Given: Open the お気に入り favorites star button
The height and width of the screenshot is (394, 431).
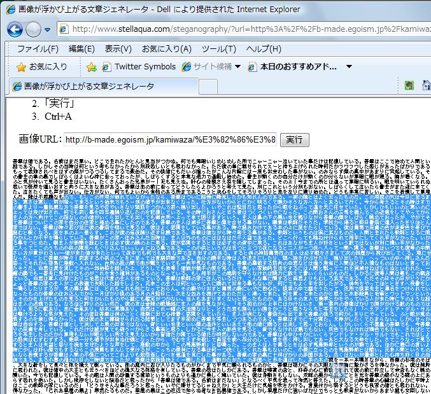Looking at the screenshot, I should (x=41, y=67).
